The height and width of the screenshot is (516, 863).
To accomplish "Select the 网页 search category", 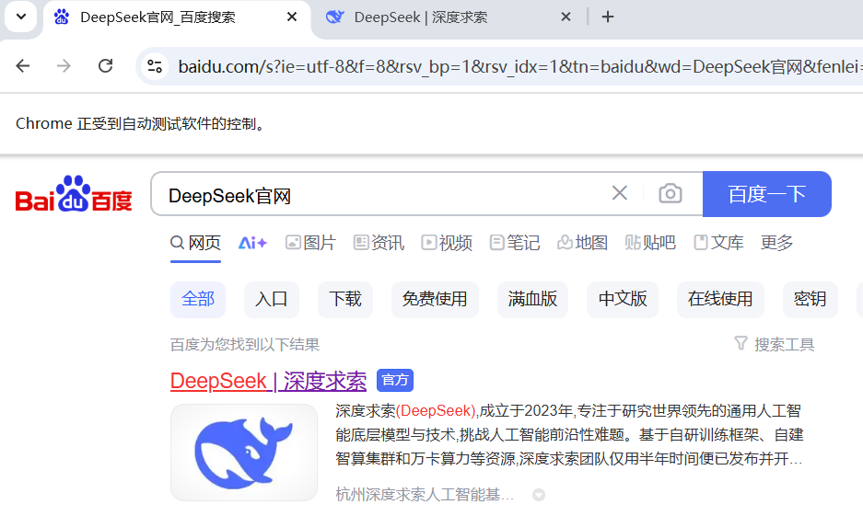I will (x=195, y=242).
